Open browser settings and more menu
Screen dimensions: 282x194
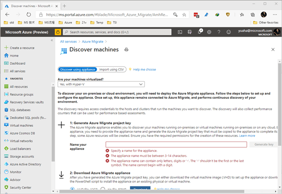pos(275,15)
